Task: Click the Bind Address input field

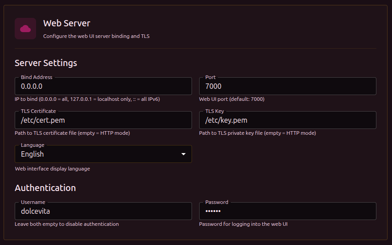Action: click(103, 86)
